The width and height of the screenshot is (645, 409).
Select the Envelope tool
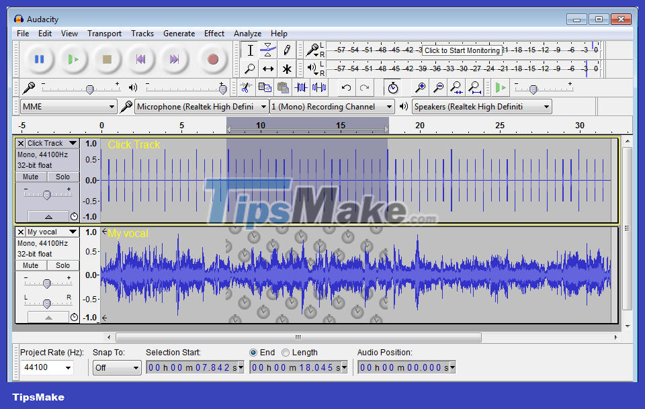pyautogui.click(x=267, y=50)
